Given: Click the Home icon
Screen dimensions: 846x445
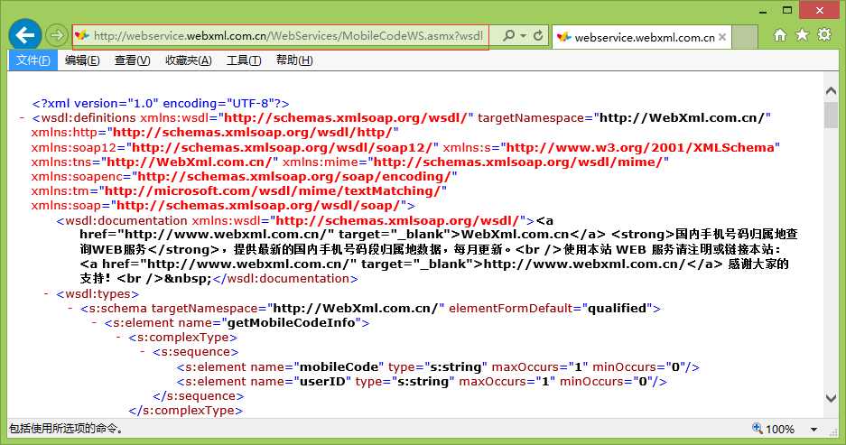Looking at the screenshot, I should coord(779,35).
